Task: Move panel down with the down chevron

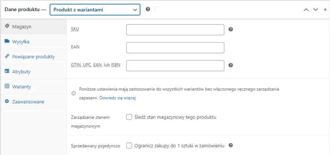Action: 315,10
